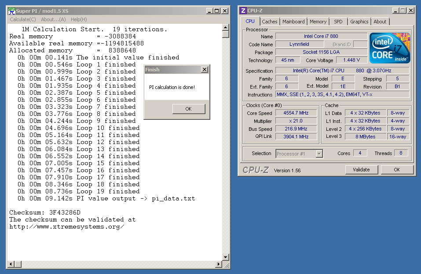Click the Super PI vertical scrollbar up arrow
The height and width of the screenshot is (274, 421).
(226, 27)
